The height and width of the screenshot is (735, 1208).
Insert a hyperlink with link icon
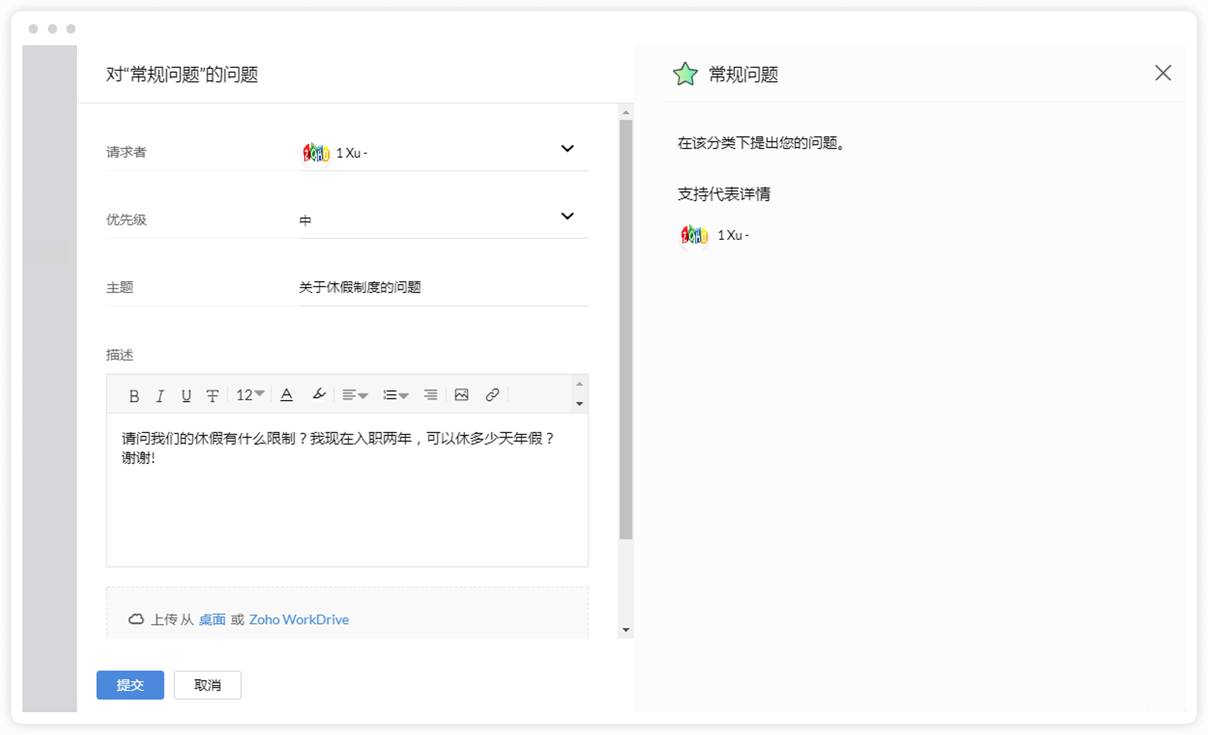492,395
